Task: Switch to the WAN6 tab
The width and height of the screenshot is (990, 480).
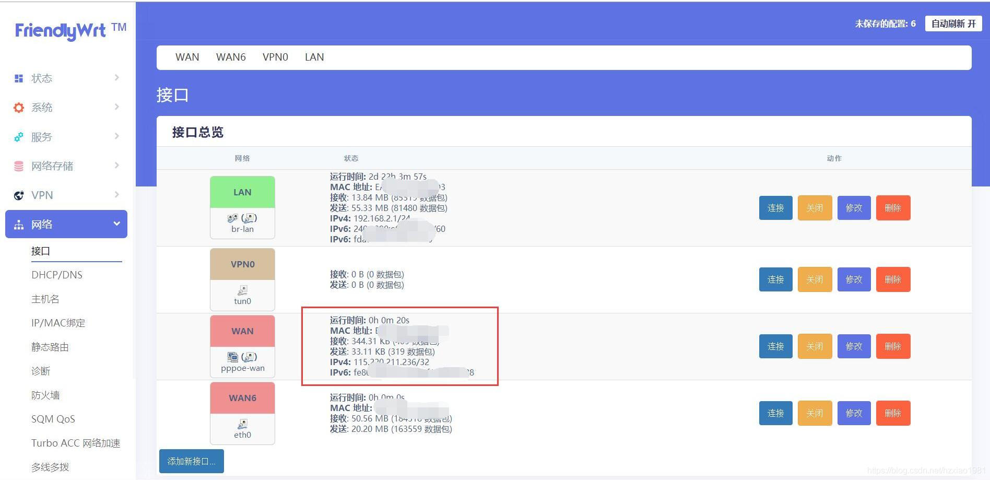Action: [x=231, y=57]
